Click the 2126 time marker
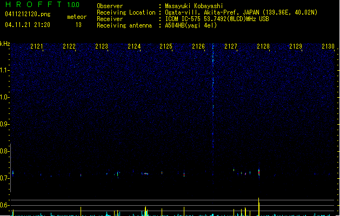Image resolution: width=340 pixels, height=216 pixels. coord(198,46)
